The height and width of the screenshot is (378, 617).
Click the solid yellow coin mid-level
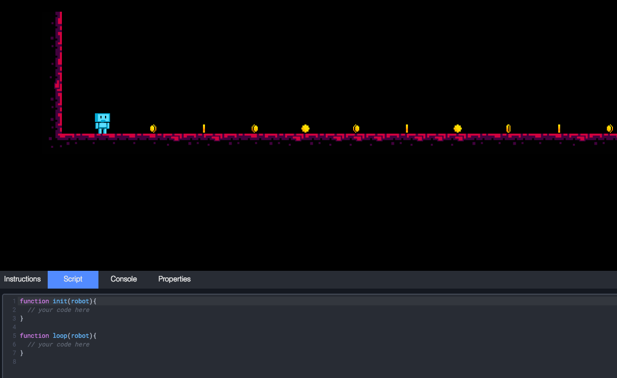pyautogui.click(x=305, y=128)
